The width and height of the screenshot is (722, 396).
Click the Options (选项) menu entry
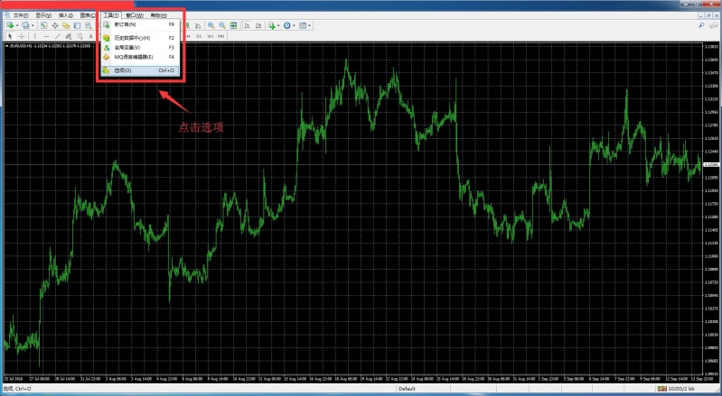tap(123, 70)
